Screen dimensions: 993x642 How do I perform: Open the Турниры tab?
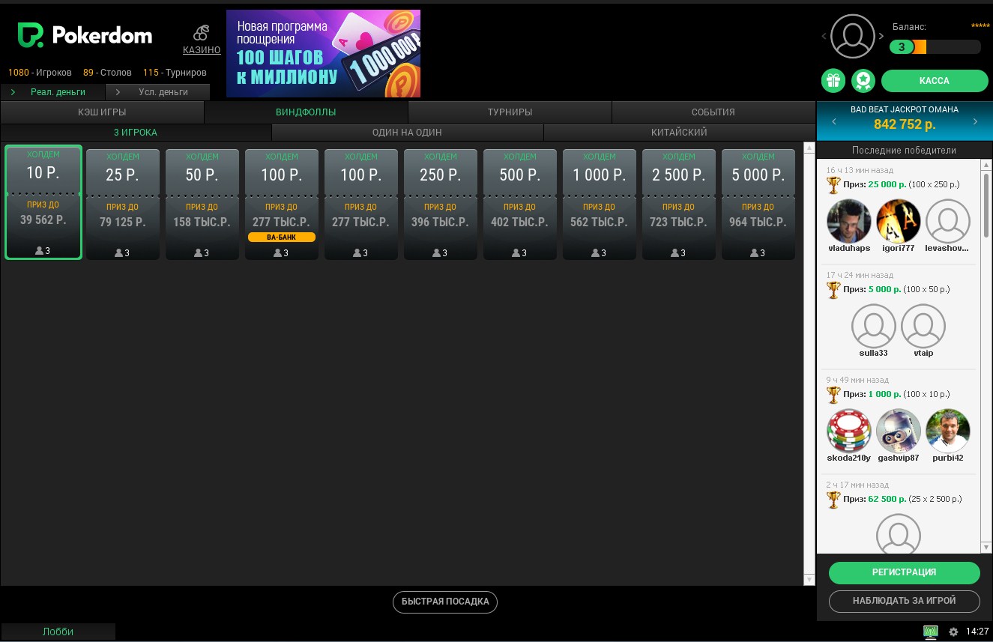click(x=510, y=112)
